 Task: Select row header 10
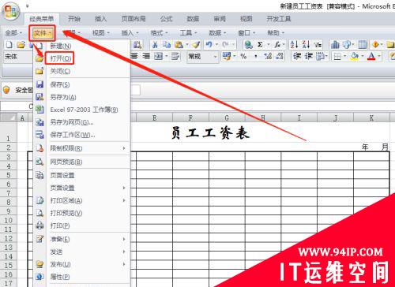coord(9,220)
